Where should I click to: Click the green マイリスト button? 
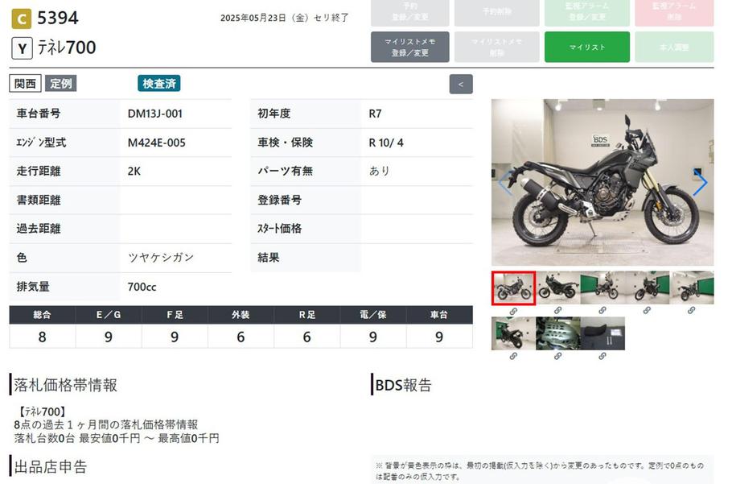[x=587, y=48]
